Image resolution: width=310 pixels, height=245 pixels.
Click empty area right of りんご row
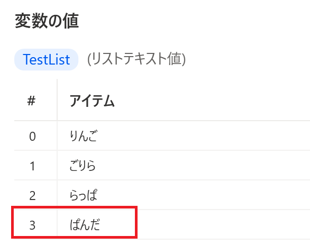[204, 135]
